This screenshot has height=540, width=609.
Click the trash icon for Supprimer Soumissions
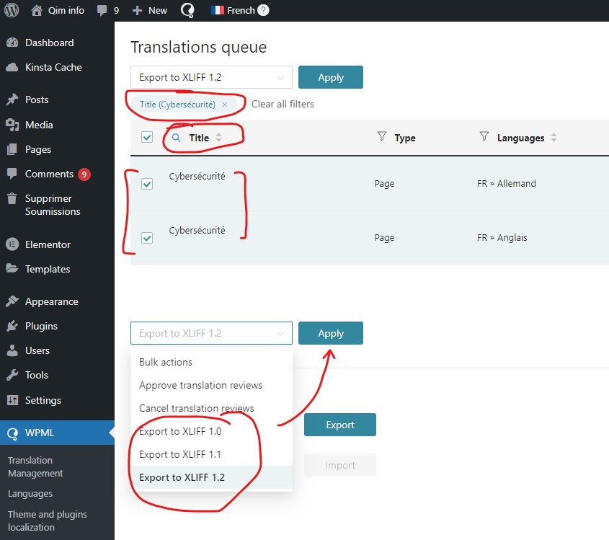(12, 198)
